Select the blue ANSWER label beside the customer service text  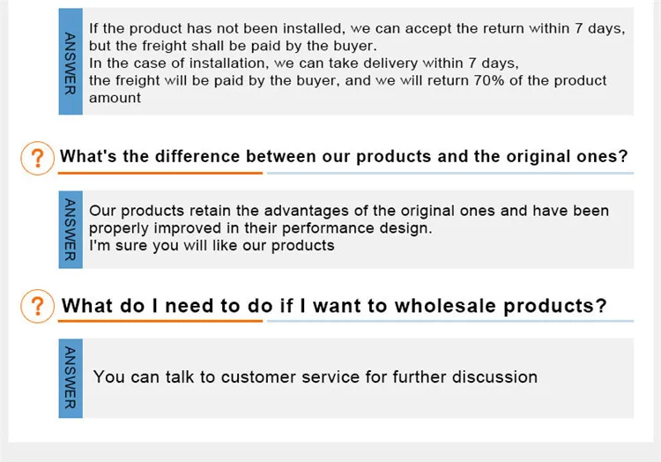tap(71, 378)
